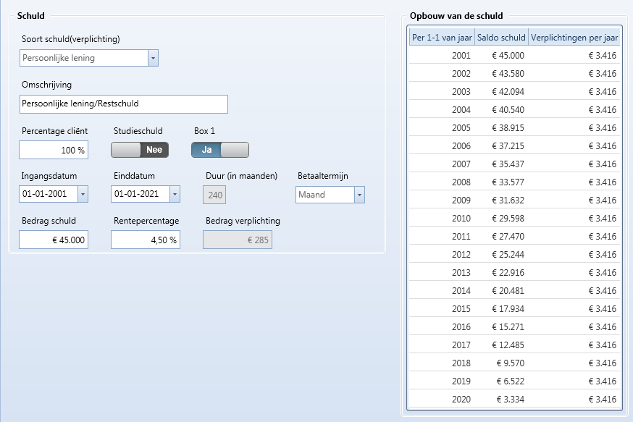The width and height of the screenshot is (633, 422).
Task: Click the Rentepercentage input field
Action: click(x=146, y=240)
